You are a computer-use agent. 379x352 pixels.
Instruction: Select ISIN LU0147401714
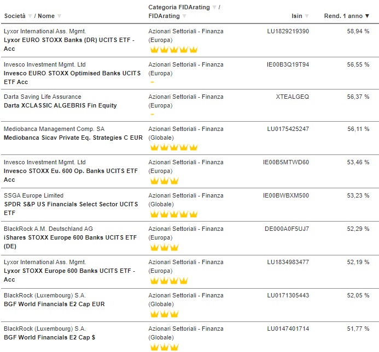(288, 329)
